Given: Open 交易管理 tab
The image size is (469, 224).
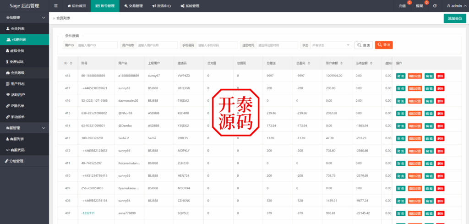Looking at the screenshot, I should click(x=133, y=5).
